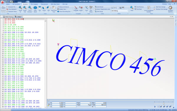Open the DNC-Max Client side panel tab
This screenshot has height=111, width=177.
click(x=176, y=21)
